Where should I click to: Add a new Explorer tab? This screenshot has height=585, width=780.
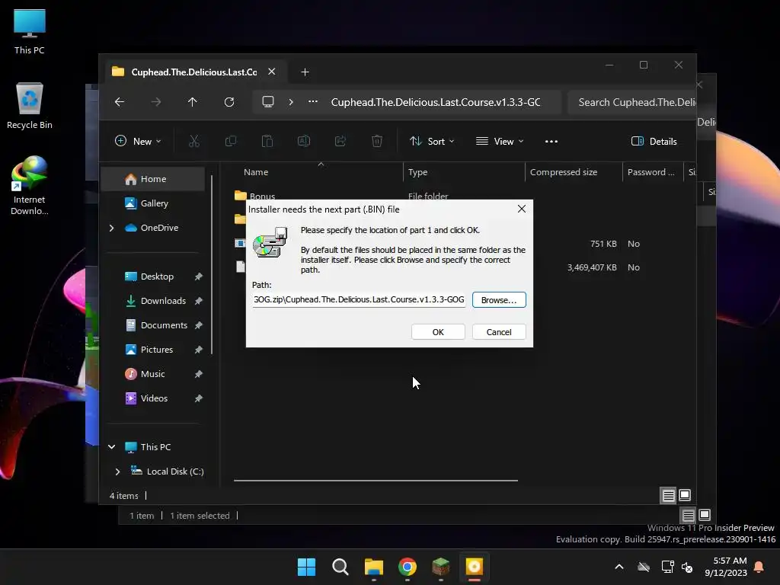pyautogui.click(x=305, y=72)
